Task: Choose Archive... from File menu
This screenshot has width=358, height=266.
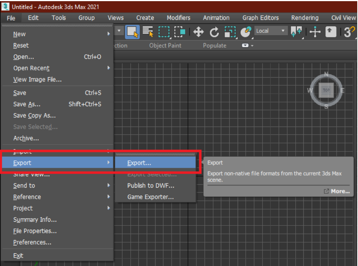Action: 58,138
